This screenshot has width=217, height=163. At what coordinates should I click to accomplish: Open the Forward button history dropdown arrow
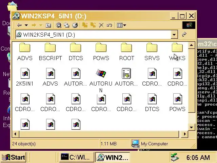point(41,25)
